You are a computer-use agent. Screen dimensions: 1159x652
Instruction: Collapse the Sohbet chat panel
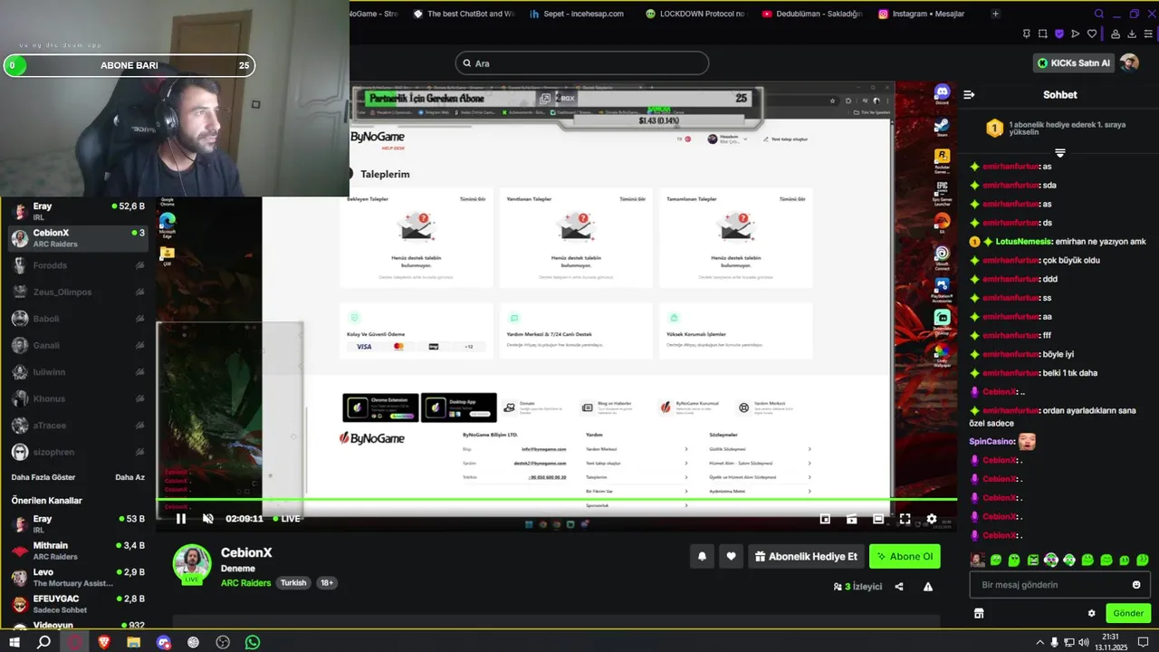pos(969,94)
